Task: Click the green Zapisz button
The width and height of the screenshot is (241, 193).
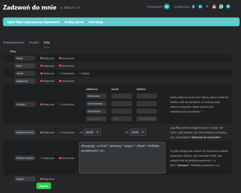Action: 44,186
